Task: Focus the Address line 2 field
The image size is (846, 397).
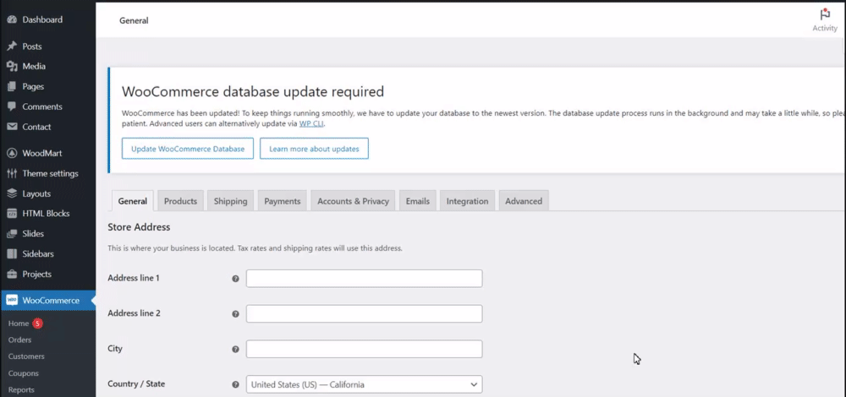Action: tap(364, 313)
